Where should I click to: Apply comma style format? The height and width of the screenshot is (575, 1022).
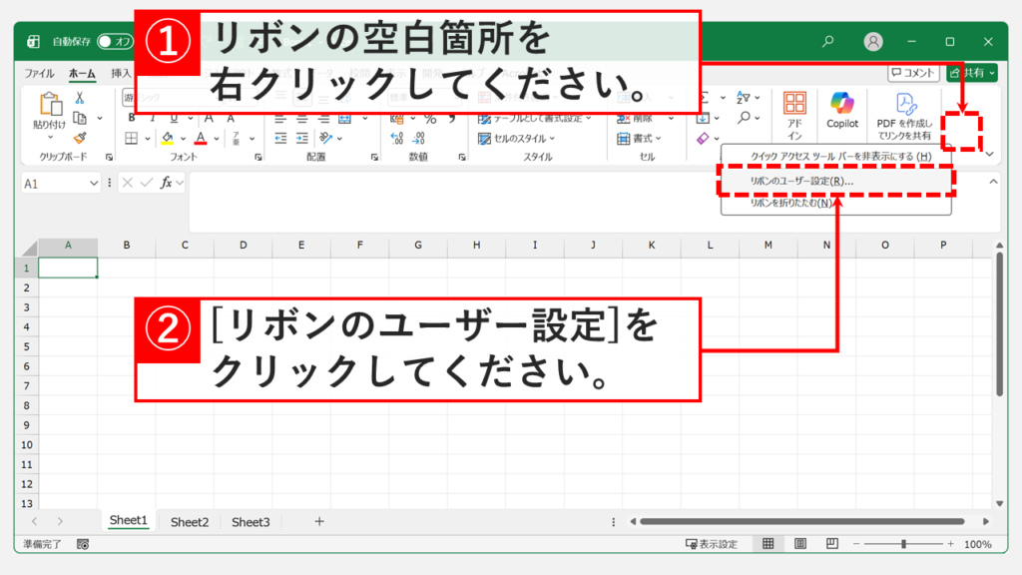pyautogui.click(x=452, y=119)
